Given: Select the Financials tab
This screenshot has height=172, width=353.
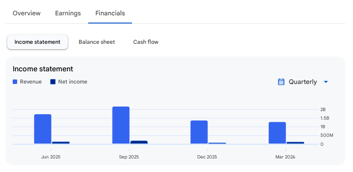Looking at the screenshot, I should [x=110, y=13].
